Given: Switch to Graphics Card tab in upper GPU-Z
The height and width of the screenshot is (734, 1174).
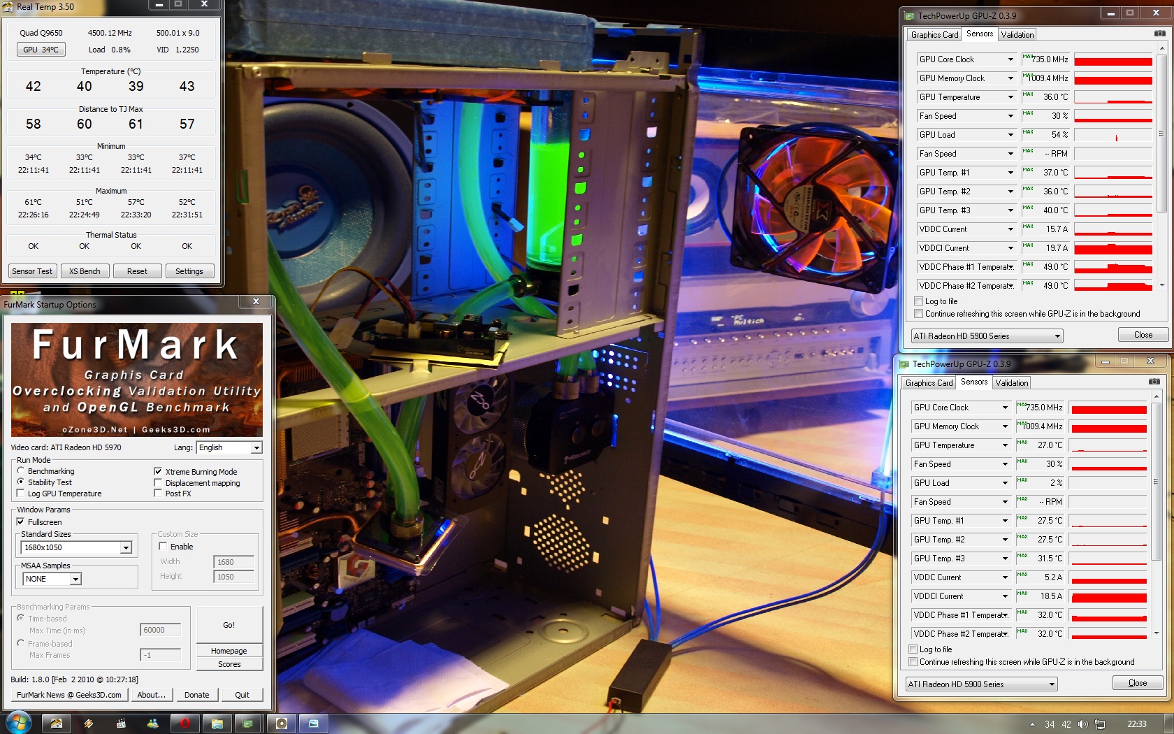Looking at the screenshot, I should pos(934,35).
